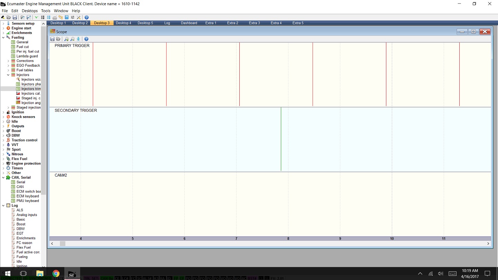Expand the EGO Feedback subtree
The image size is (498, 280).
(8, 65)
